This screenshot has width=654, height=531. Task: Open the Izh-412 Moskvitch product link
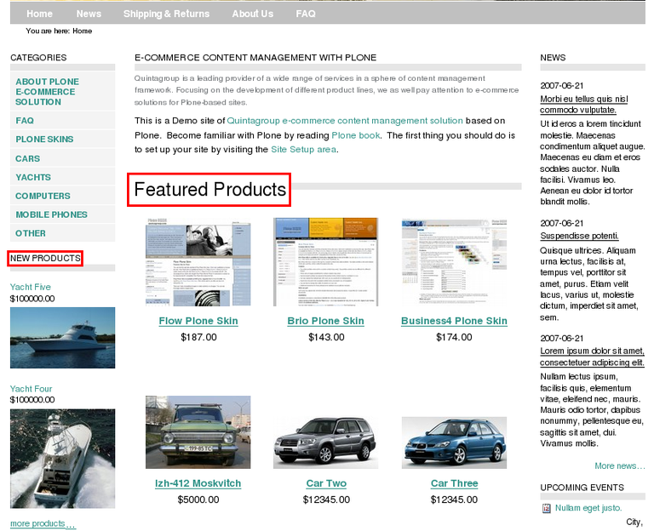point(198,483)
